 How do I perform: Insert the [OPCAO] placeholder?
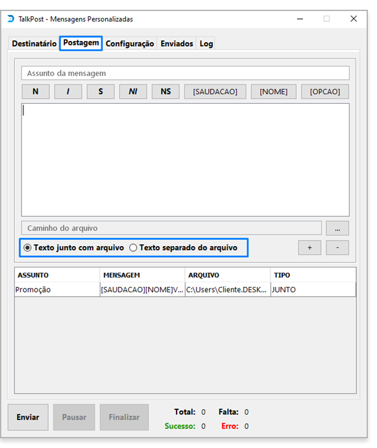(x=325, y=92)
